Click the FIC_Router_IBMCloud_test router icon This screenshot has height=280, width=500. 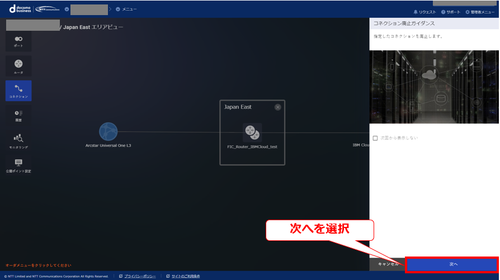coord(252,132)
